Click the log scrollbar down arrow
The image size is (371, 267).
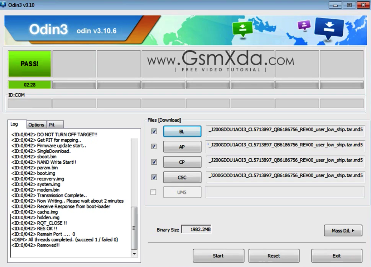tap(134, 254)
